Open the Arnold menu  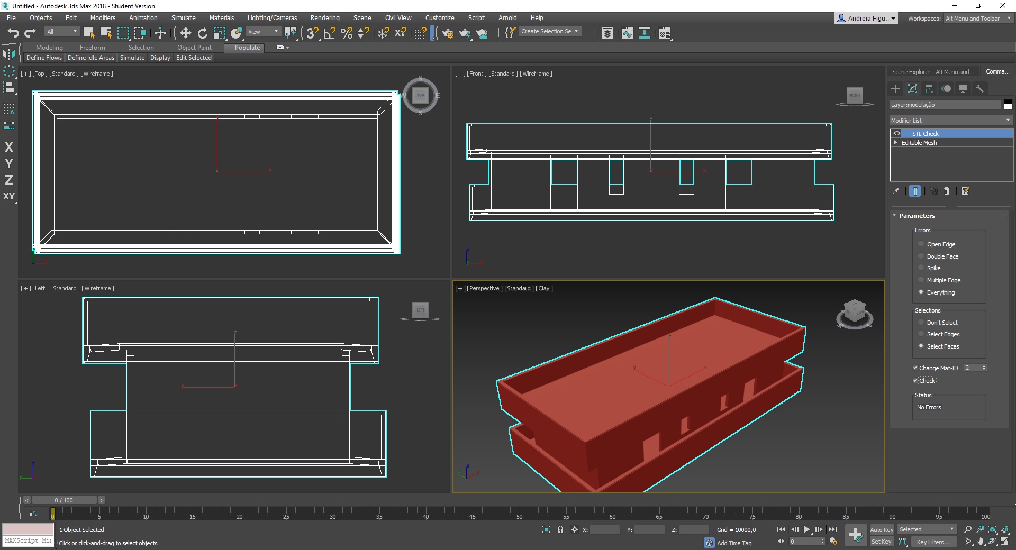point(507,17)
